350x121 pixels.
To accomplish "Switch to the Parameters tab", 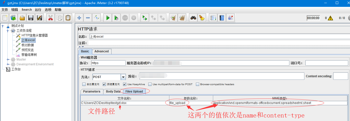I will pos(92,92).
